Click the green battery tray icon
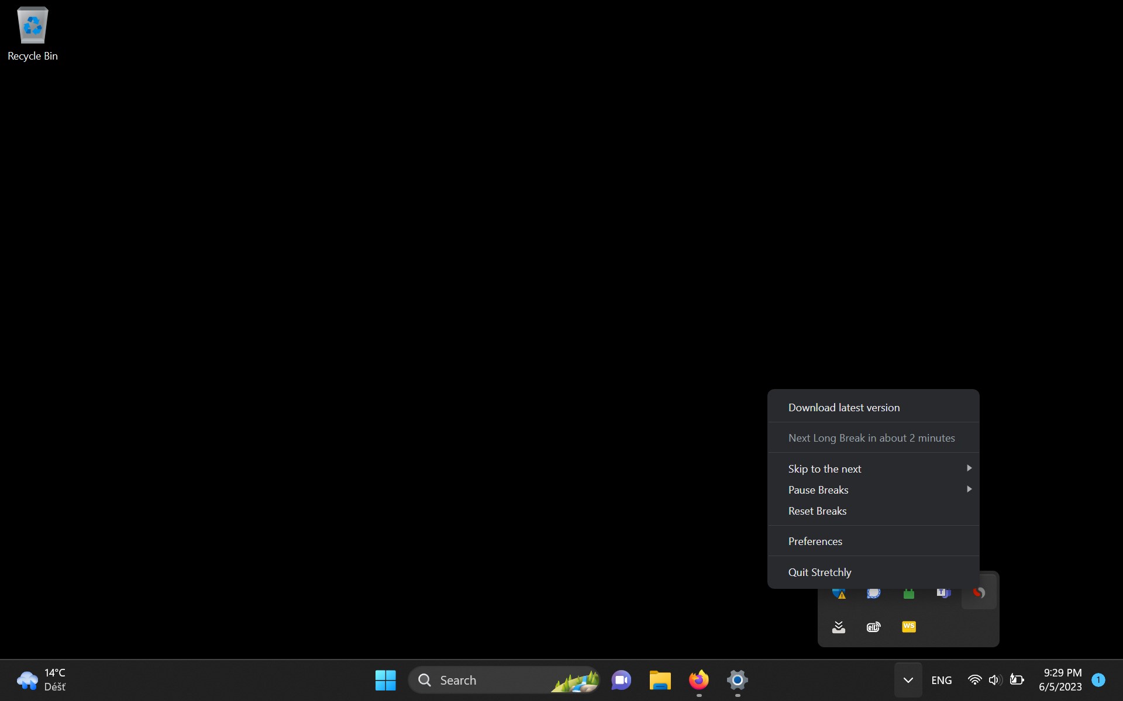The image size is (1123, 701). pos(908,594)
